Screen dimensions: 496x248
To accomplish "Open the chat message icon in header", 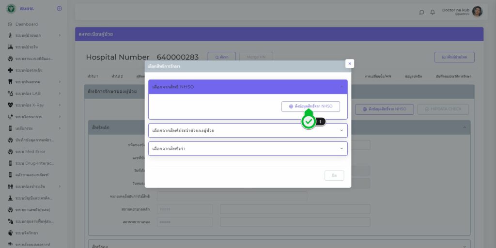I will point(421,12).
